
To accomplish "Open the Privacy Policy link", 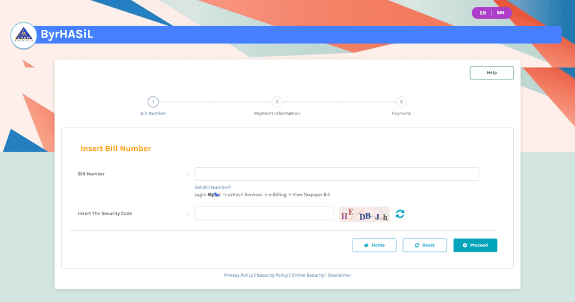I will 238,276.
